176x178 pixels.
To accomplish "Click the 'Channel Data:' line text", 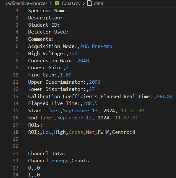I will coord(47,154).
